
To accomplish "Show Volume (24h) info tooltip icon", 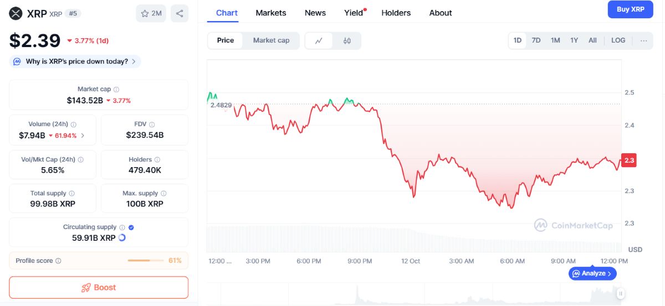I will (x=74, y=125).
